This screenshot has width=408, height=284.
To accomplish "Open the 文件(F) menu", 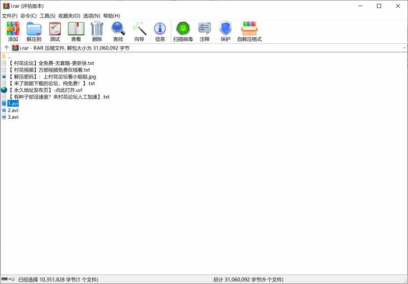I will 10,16.
